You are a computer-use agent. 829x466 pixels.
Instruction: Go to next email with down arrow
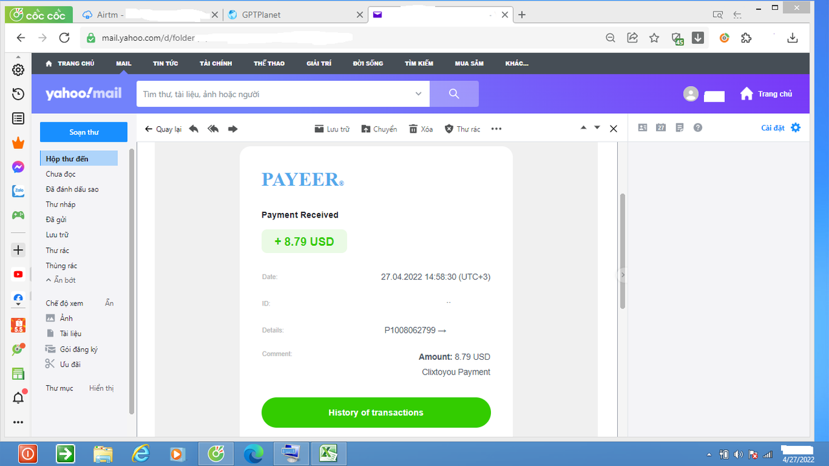click(x=597, y=128)
